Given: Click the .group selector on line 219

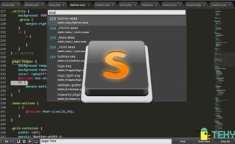Looking at the screenshot, I should pos(24,20).
